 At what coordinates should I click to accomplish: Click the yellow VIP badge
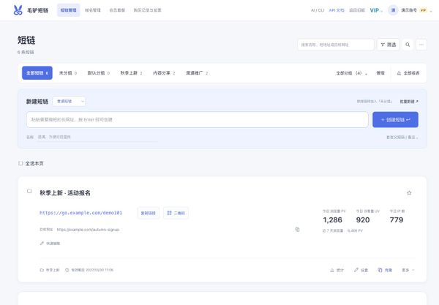(x=423, y=10)
